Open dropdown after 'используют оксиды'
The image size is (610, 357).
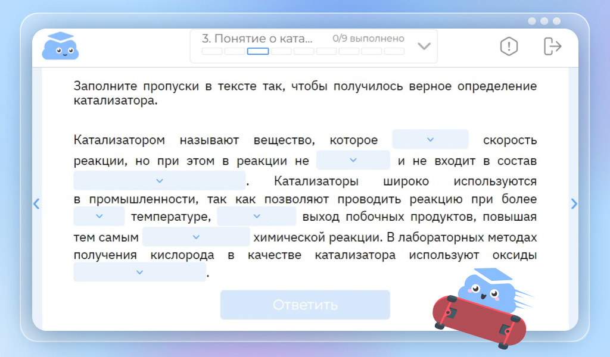click(139, 272)
